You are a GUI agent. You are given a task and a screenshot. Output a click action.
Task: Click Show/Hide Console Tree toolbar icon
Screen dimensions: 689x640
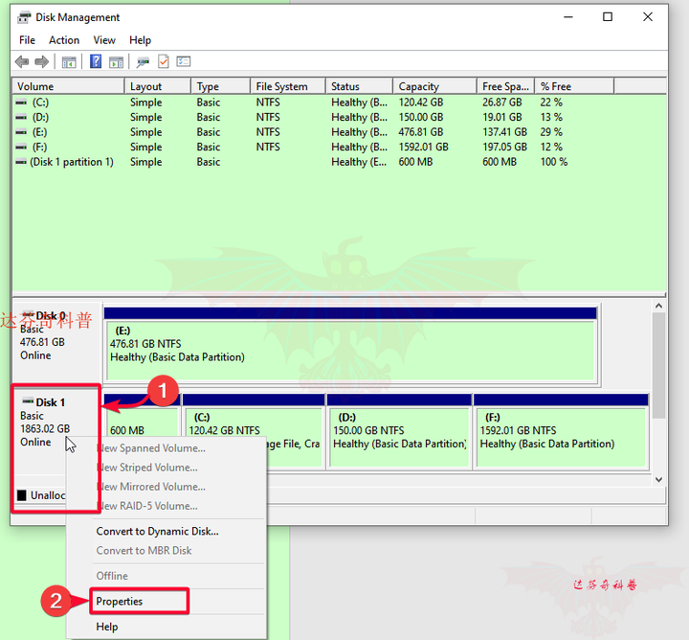69,62
